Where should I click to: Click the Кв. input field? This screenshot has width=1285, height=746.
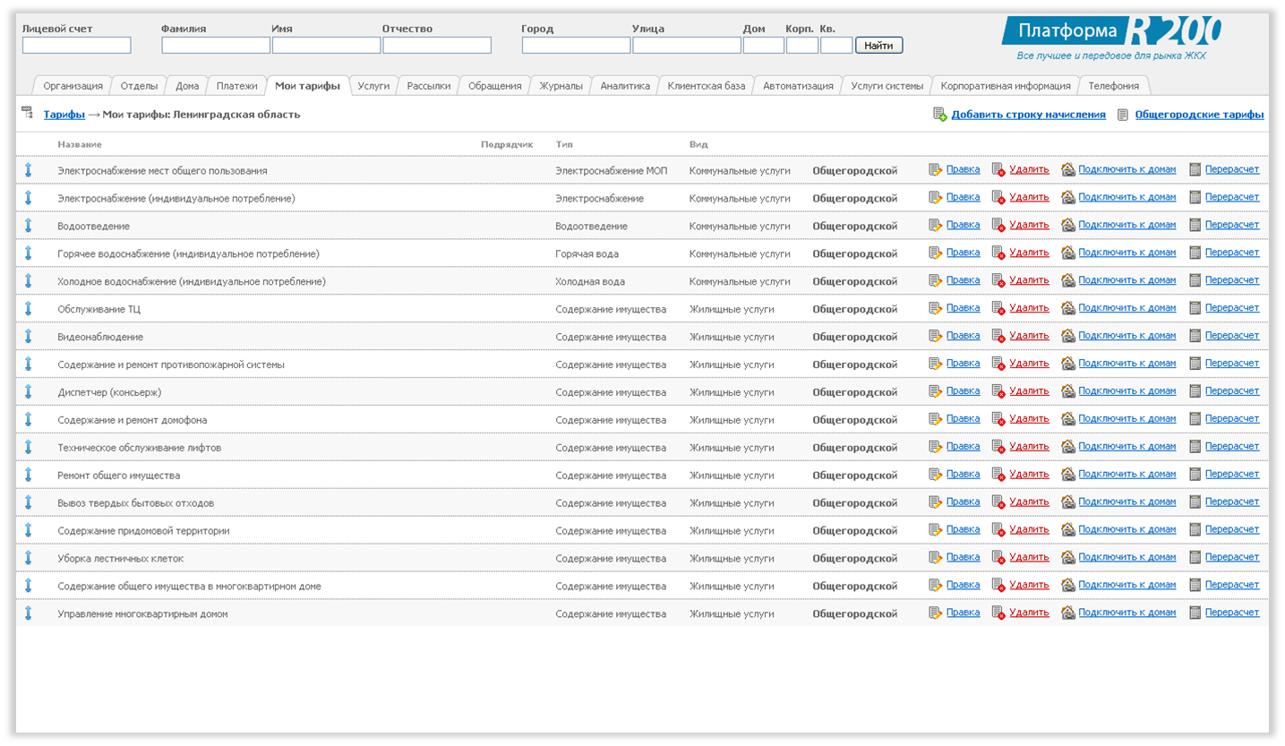(836, 45)
